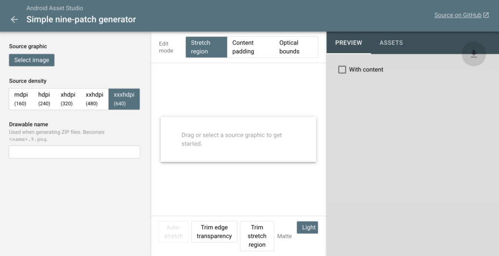Select the Light matte option
The height and width of the screenshot is (256, 499).
click(x=307, y=227)
